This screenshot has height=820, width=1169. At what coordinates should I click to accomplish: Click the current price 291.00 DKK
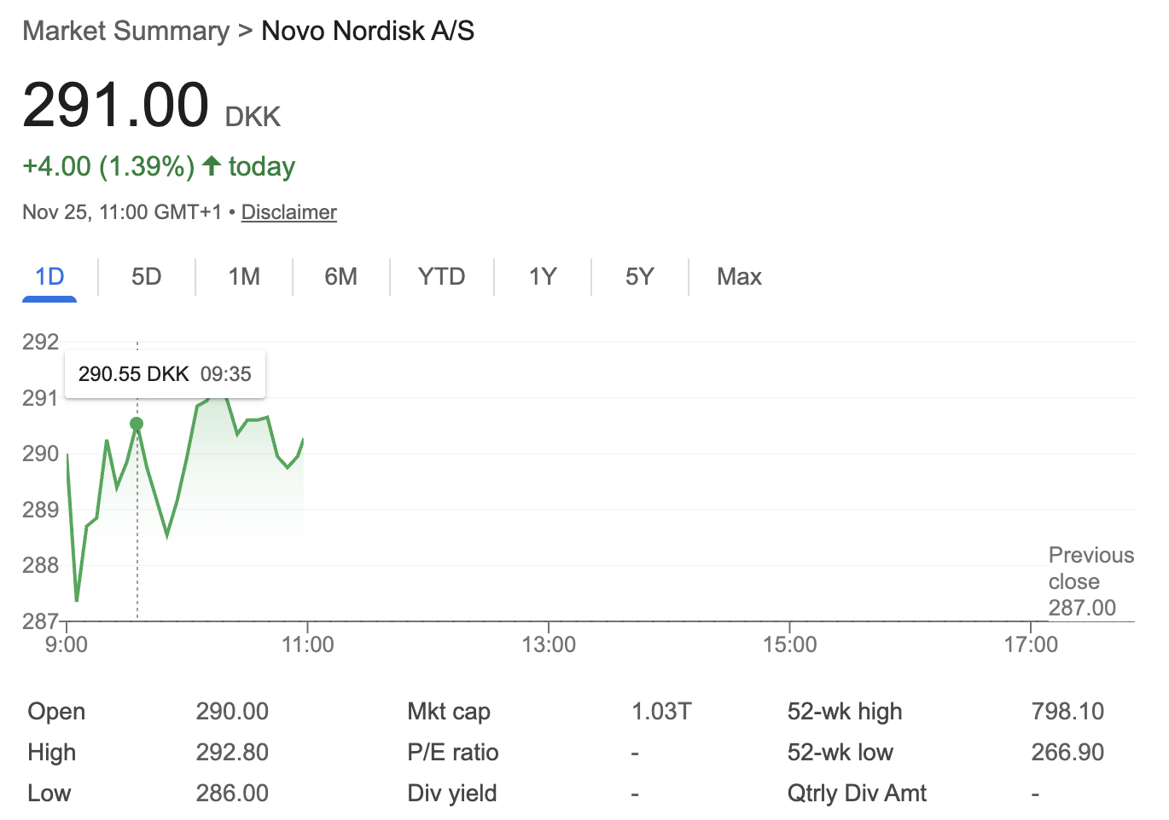point(116,104)
